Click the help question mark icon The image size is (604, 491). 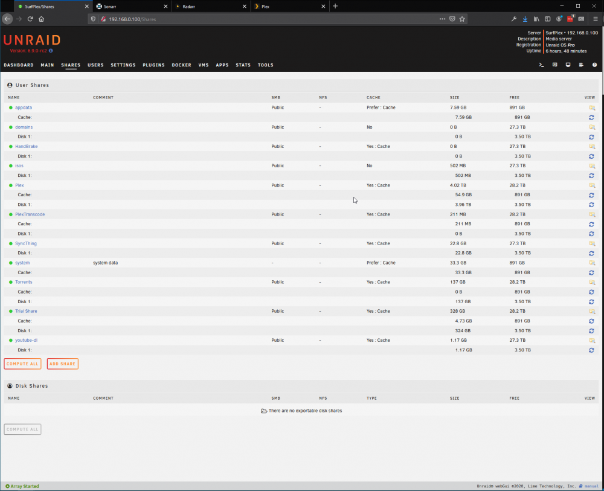(594, 65)
